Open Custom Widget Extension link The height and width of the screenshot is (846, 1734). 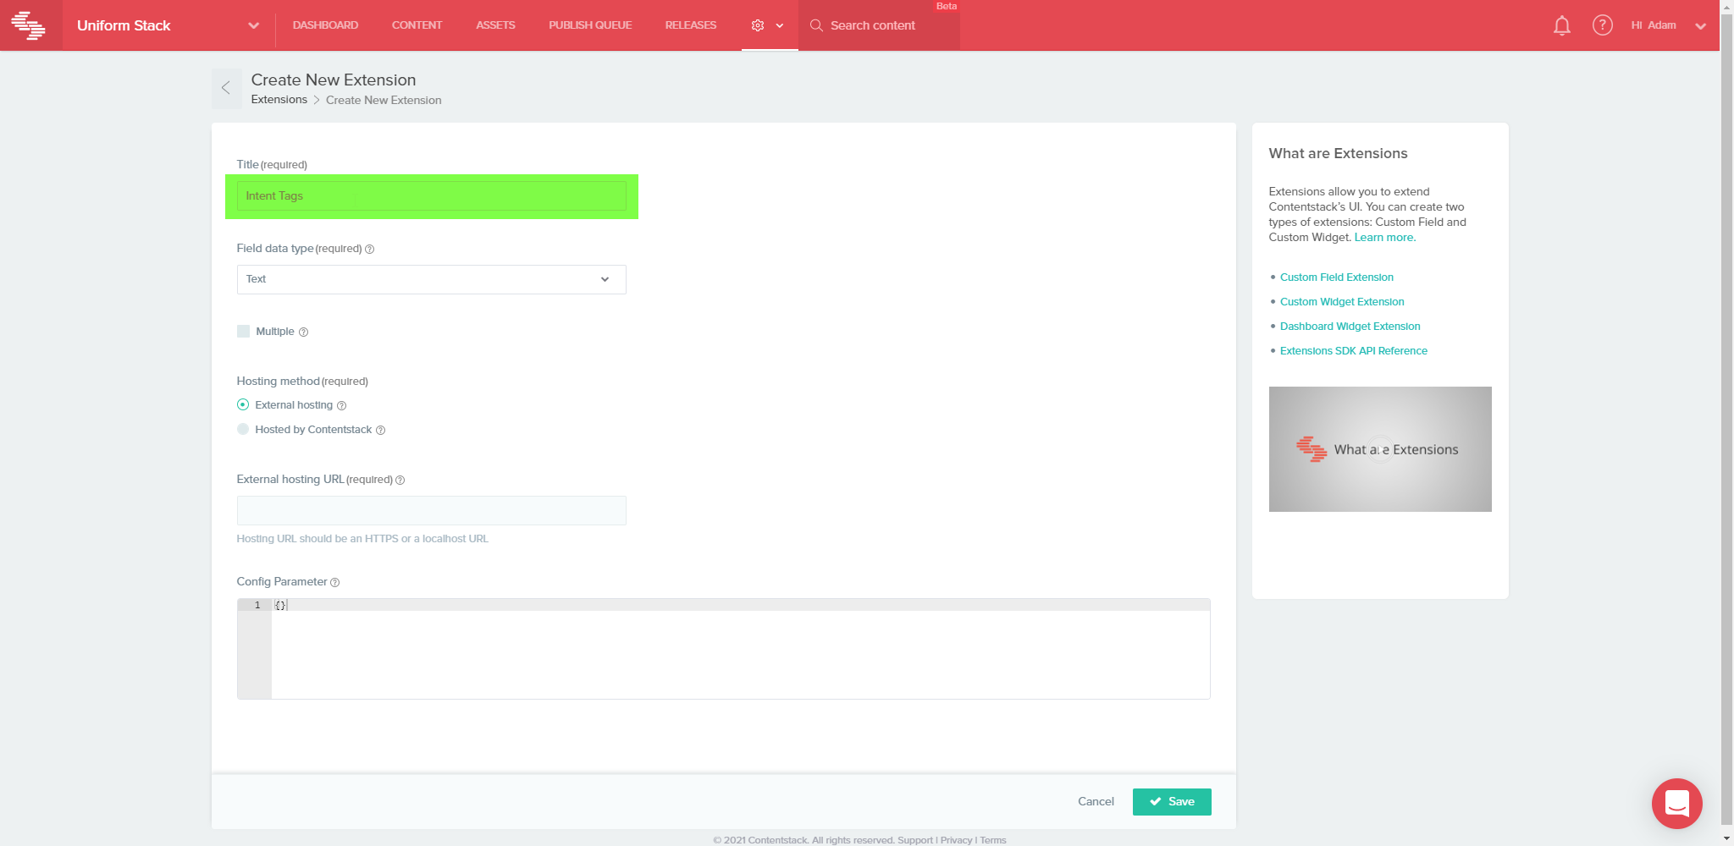click(1342, 302)
